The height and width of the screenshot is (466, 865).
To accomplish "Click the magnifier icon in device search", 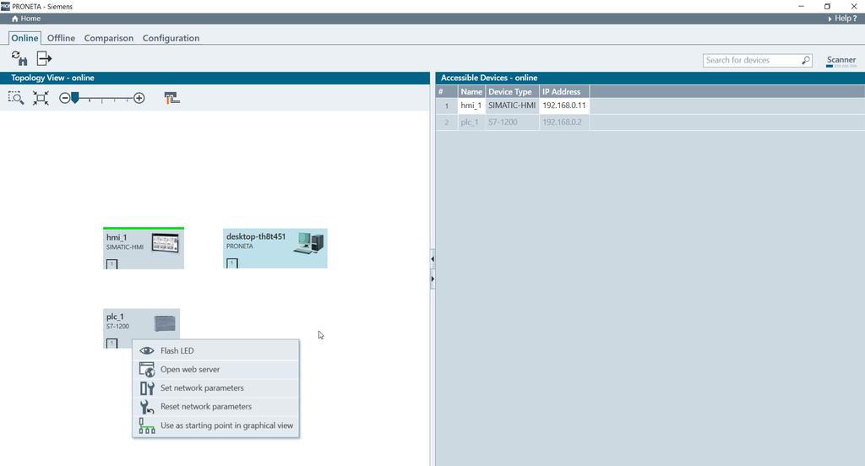I will pyautogui.click(x=805, y=60).
